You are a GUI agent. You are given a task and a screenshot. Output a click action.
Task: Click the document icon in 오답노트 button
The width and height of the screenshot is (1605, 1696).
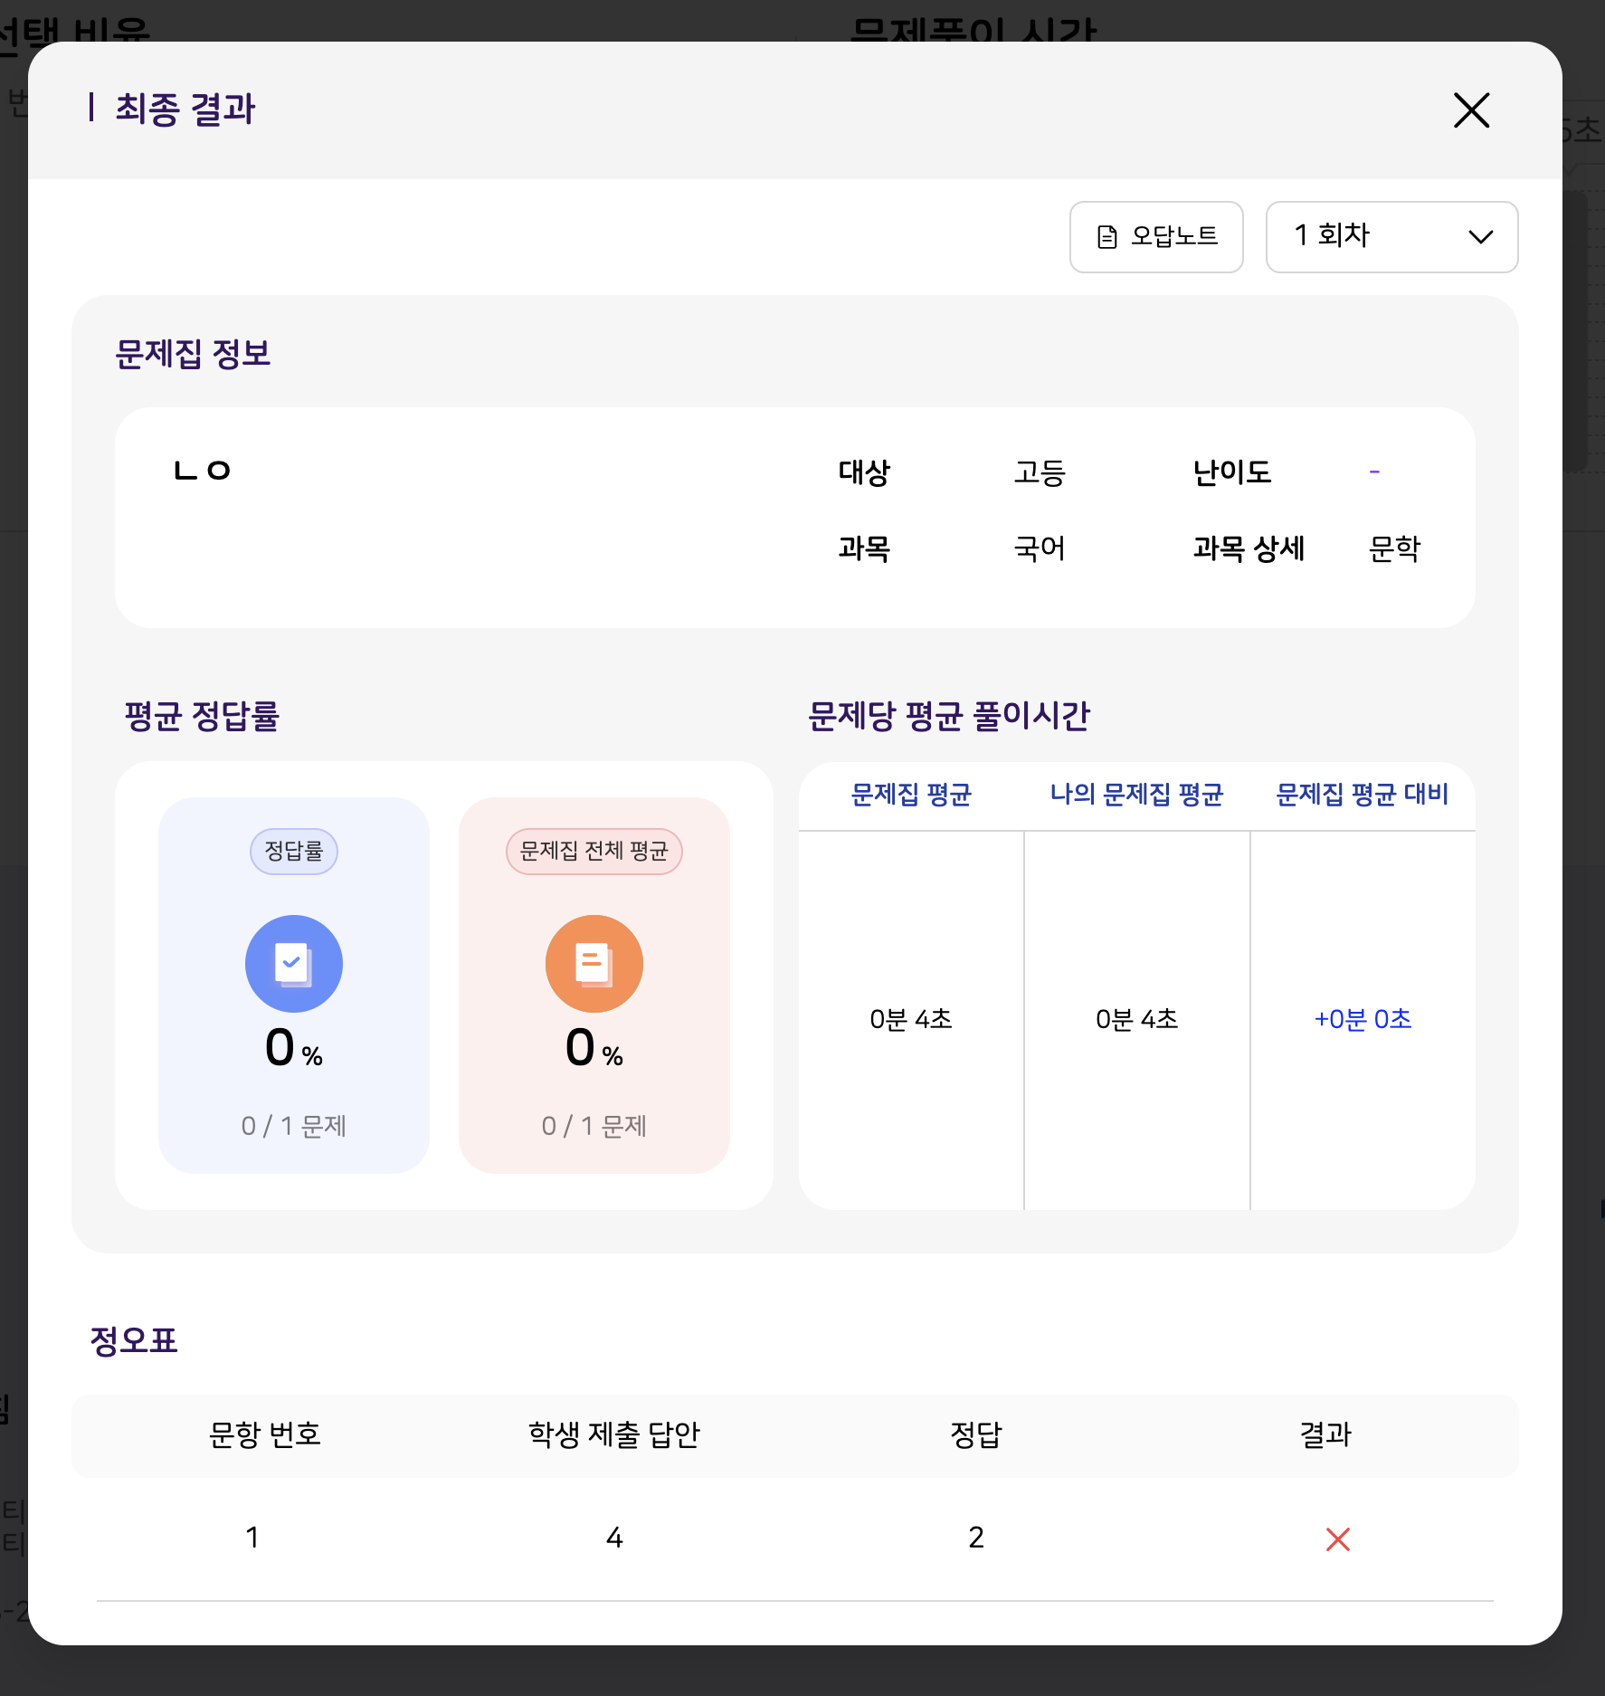click(x=1107, y=237)
